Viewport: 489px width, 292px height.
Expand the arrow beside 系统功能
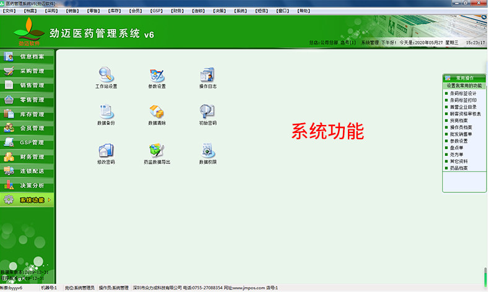[x=50, y=200]
